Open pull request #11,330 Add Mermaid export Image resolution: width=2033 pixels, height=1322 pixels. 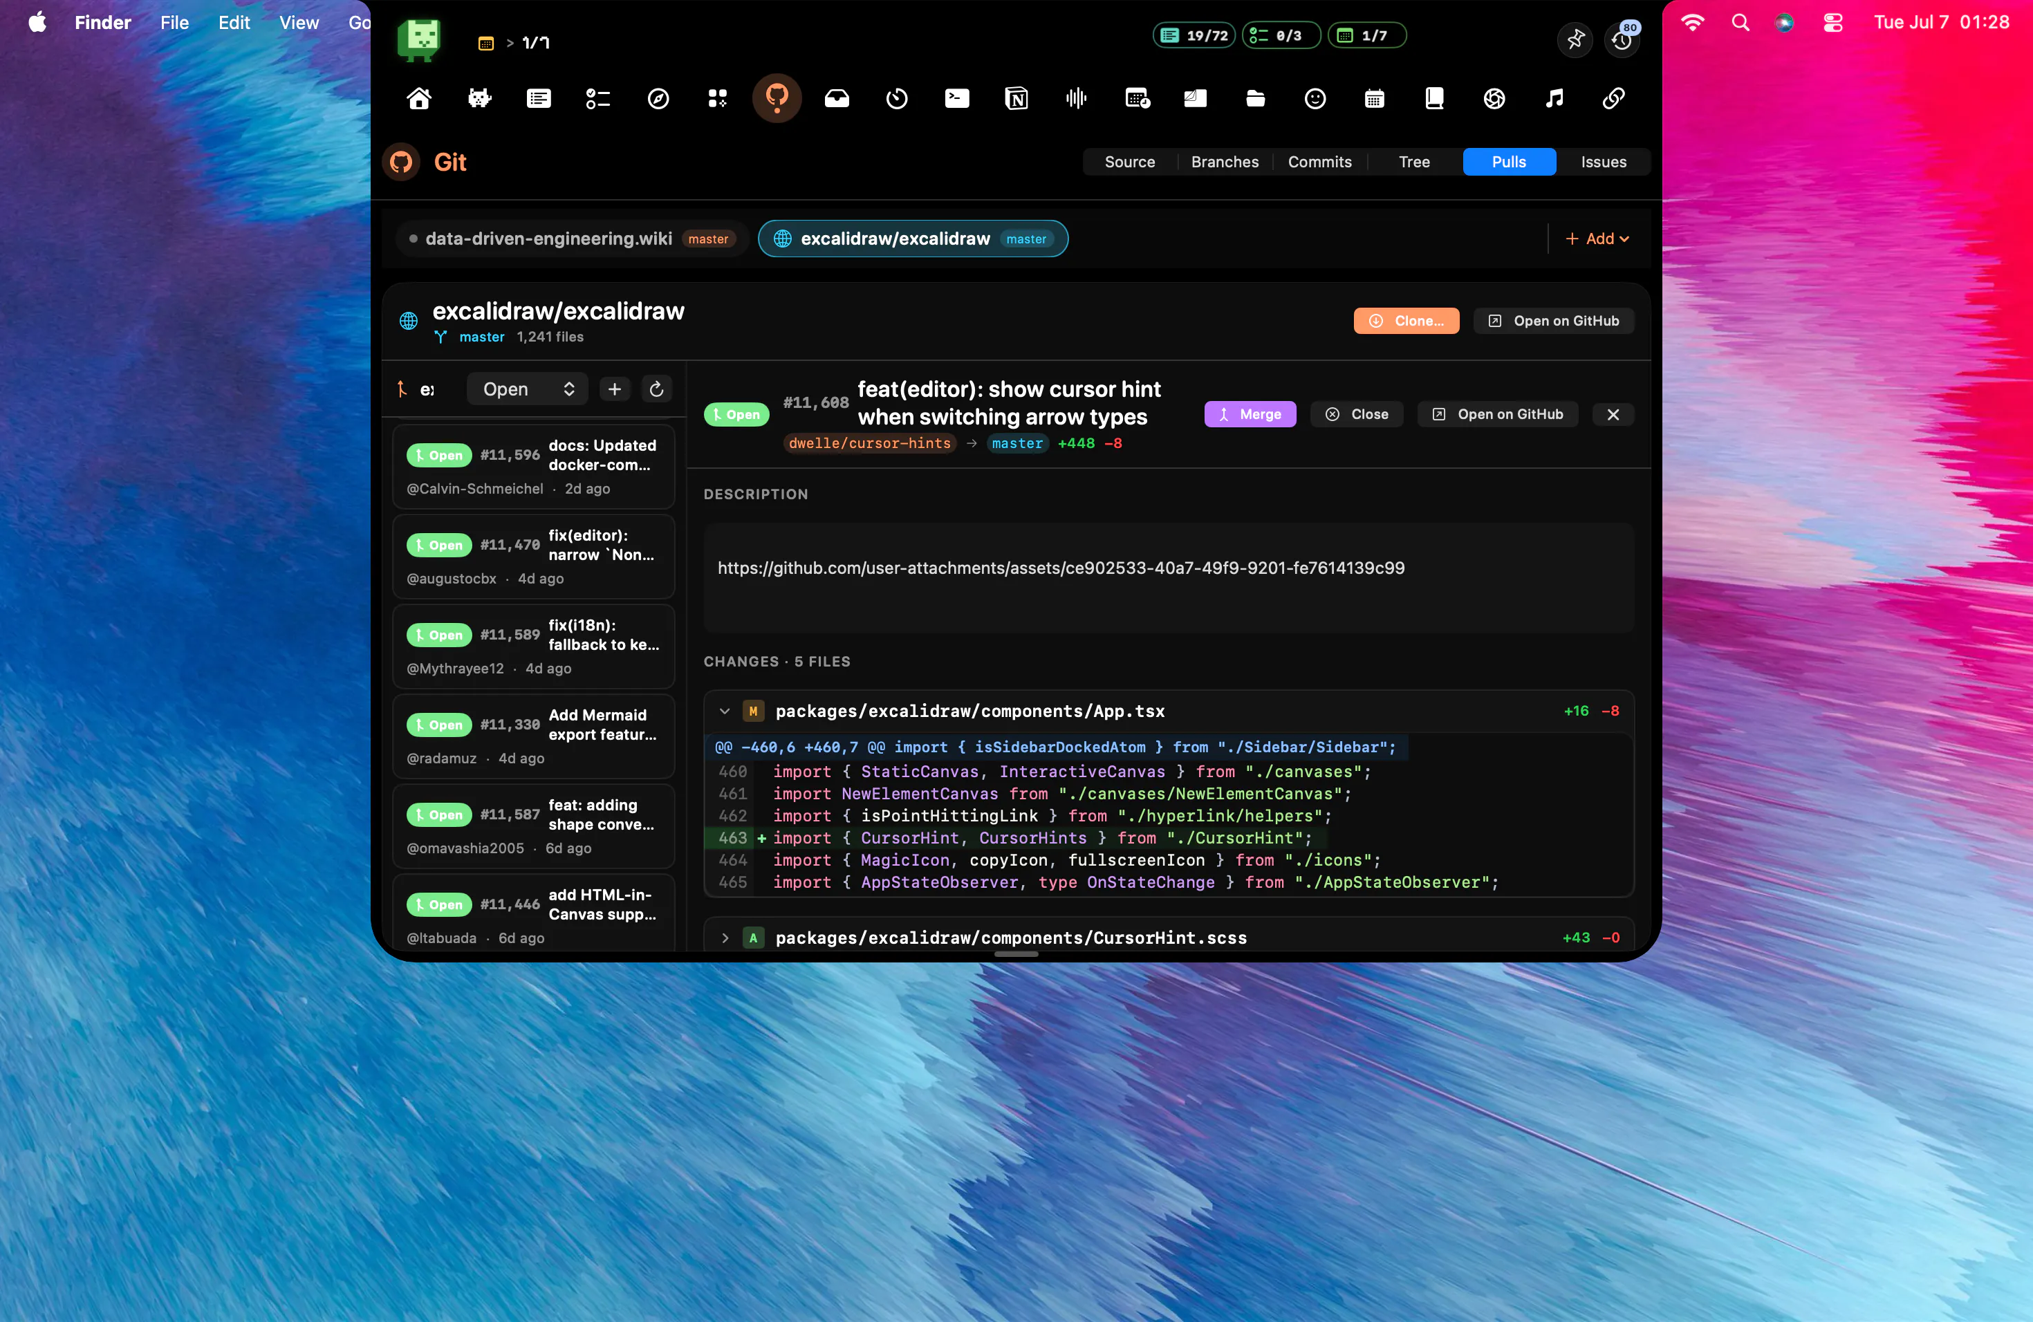click(533, 736)
